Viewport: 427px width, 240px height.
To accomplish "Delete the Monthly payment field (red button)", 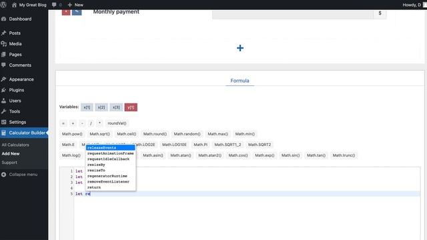I will [x=66, y=12].
